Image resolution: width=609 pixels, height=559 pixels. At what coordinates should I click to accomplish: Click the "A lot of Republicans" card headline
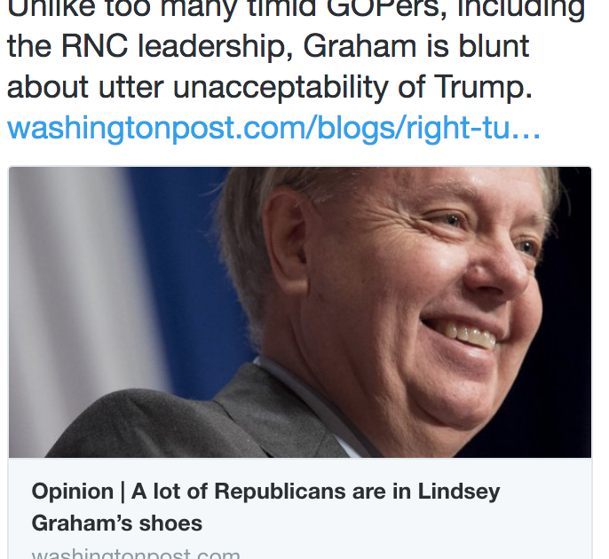[265, 507]
